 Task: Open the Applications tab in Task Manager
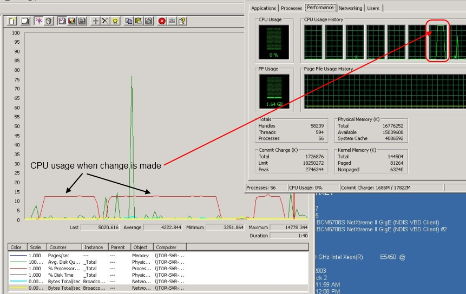(264, 8)
